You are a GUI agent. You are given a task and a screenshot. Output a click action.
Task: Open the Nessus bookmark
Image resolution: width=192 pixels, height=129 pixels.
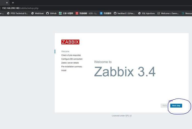click(x=187, y=13)
